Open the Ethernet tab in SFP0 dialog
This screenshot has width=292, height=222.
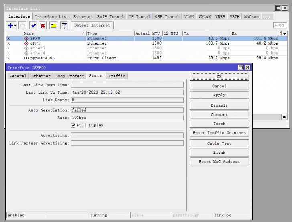pos(41,76)
